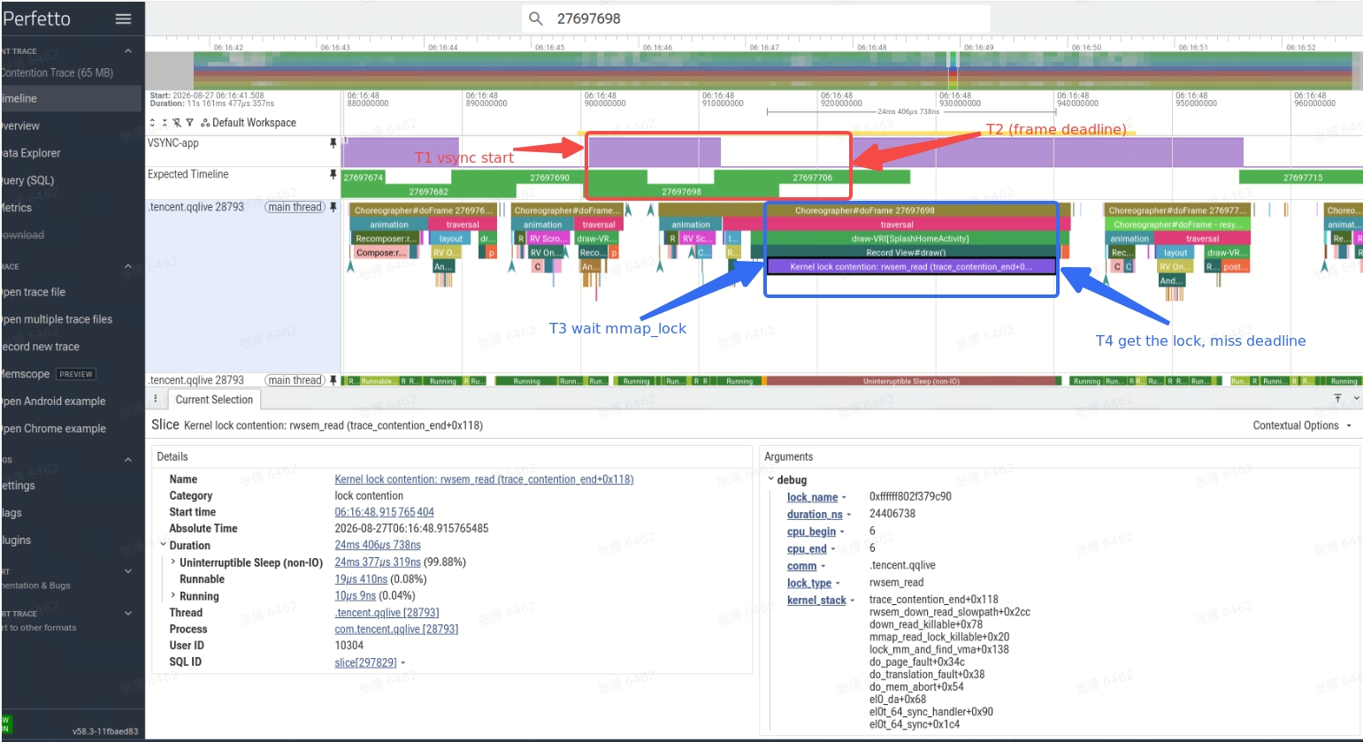Toggle the sidebar hamburger menu
Viewport: 1363px width, 742px height.
(124, 19)
